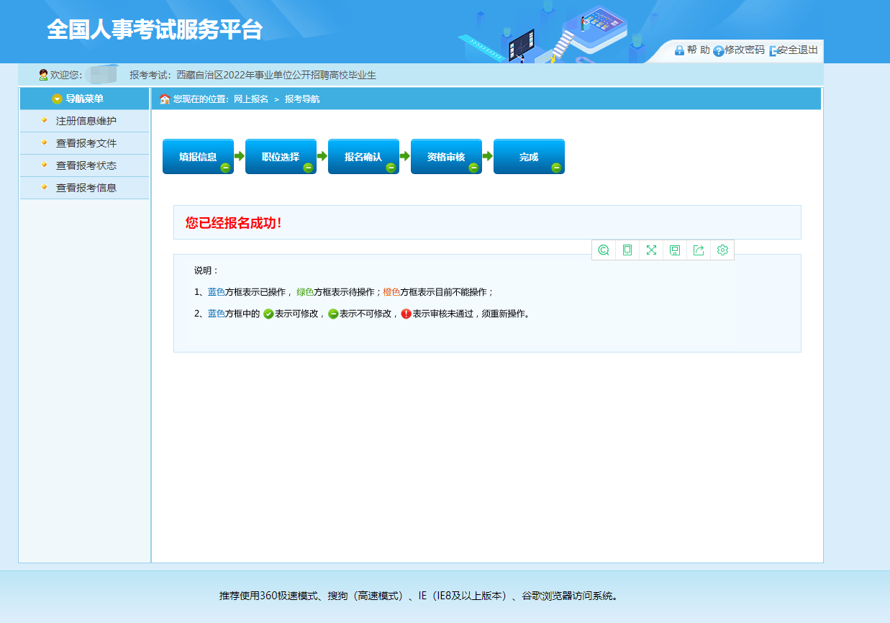Open 查看报考文件 in the sidebar
This screenshot has height=623, width=890.
(86, 143)
